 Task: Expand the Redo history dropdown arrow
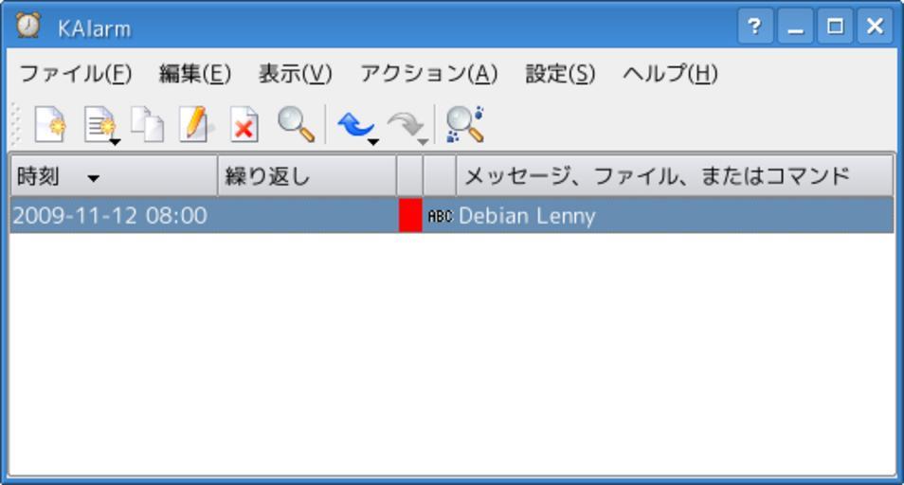(x=423, y=142)
